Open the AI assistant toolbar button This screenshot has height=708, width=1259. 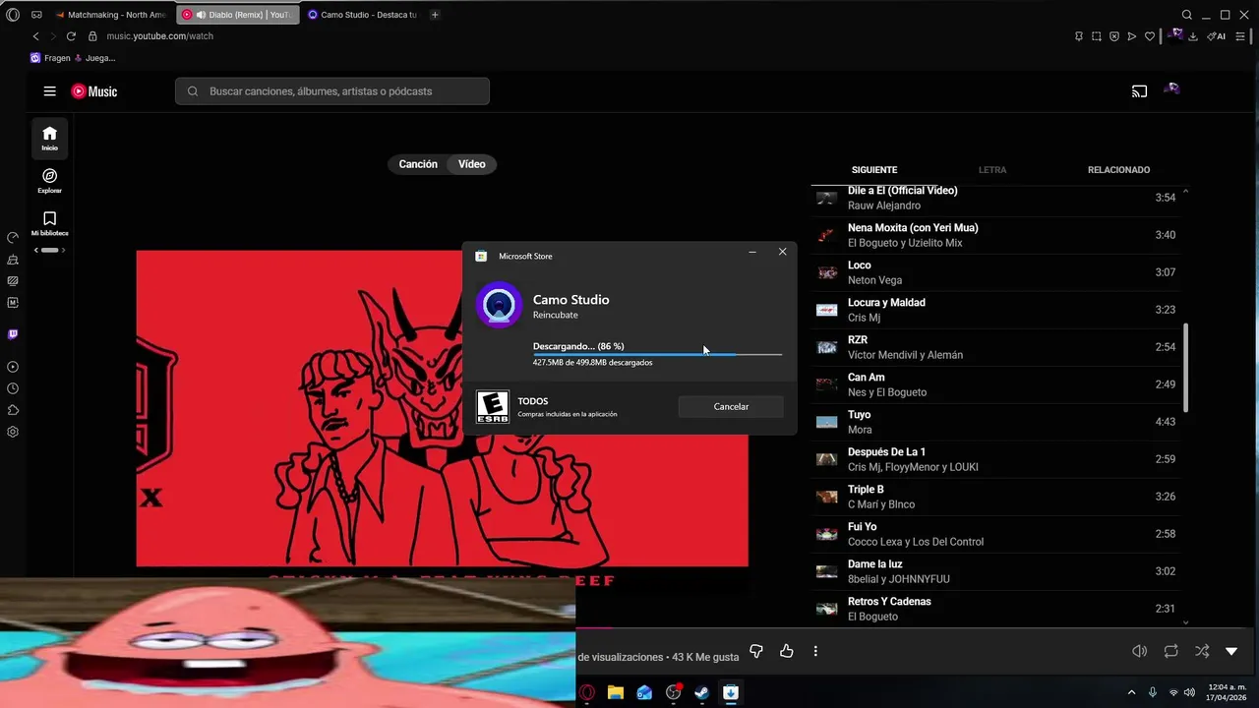(x=1217, y=36)
